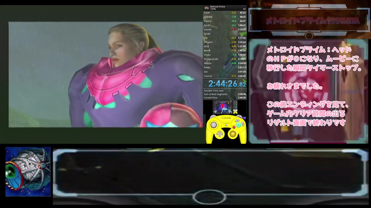The height and width of the screenshot is (208, 371).
Task: Click the Possible Time Save label
Action: coord(214,91)
